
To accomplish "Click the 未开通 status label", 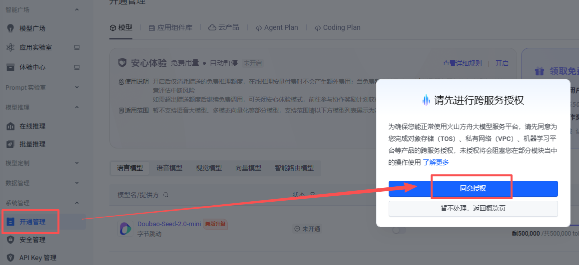I will 307,229.
